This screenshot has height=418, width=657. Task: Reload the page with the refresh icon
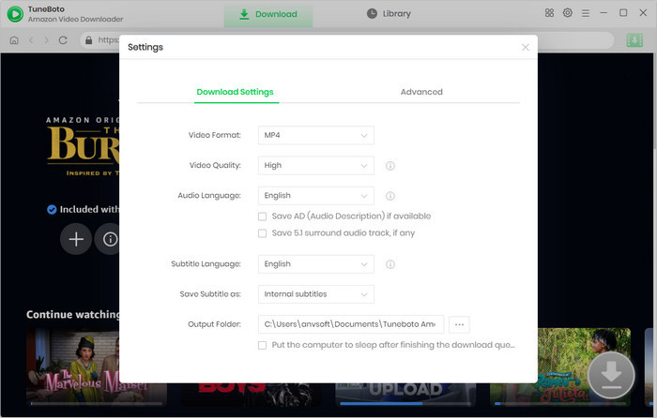click(63, 40)
